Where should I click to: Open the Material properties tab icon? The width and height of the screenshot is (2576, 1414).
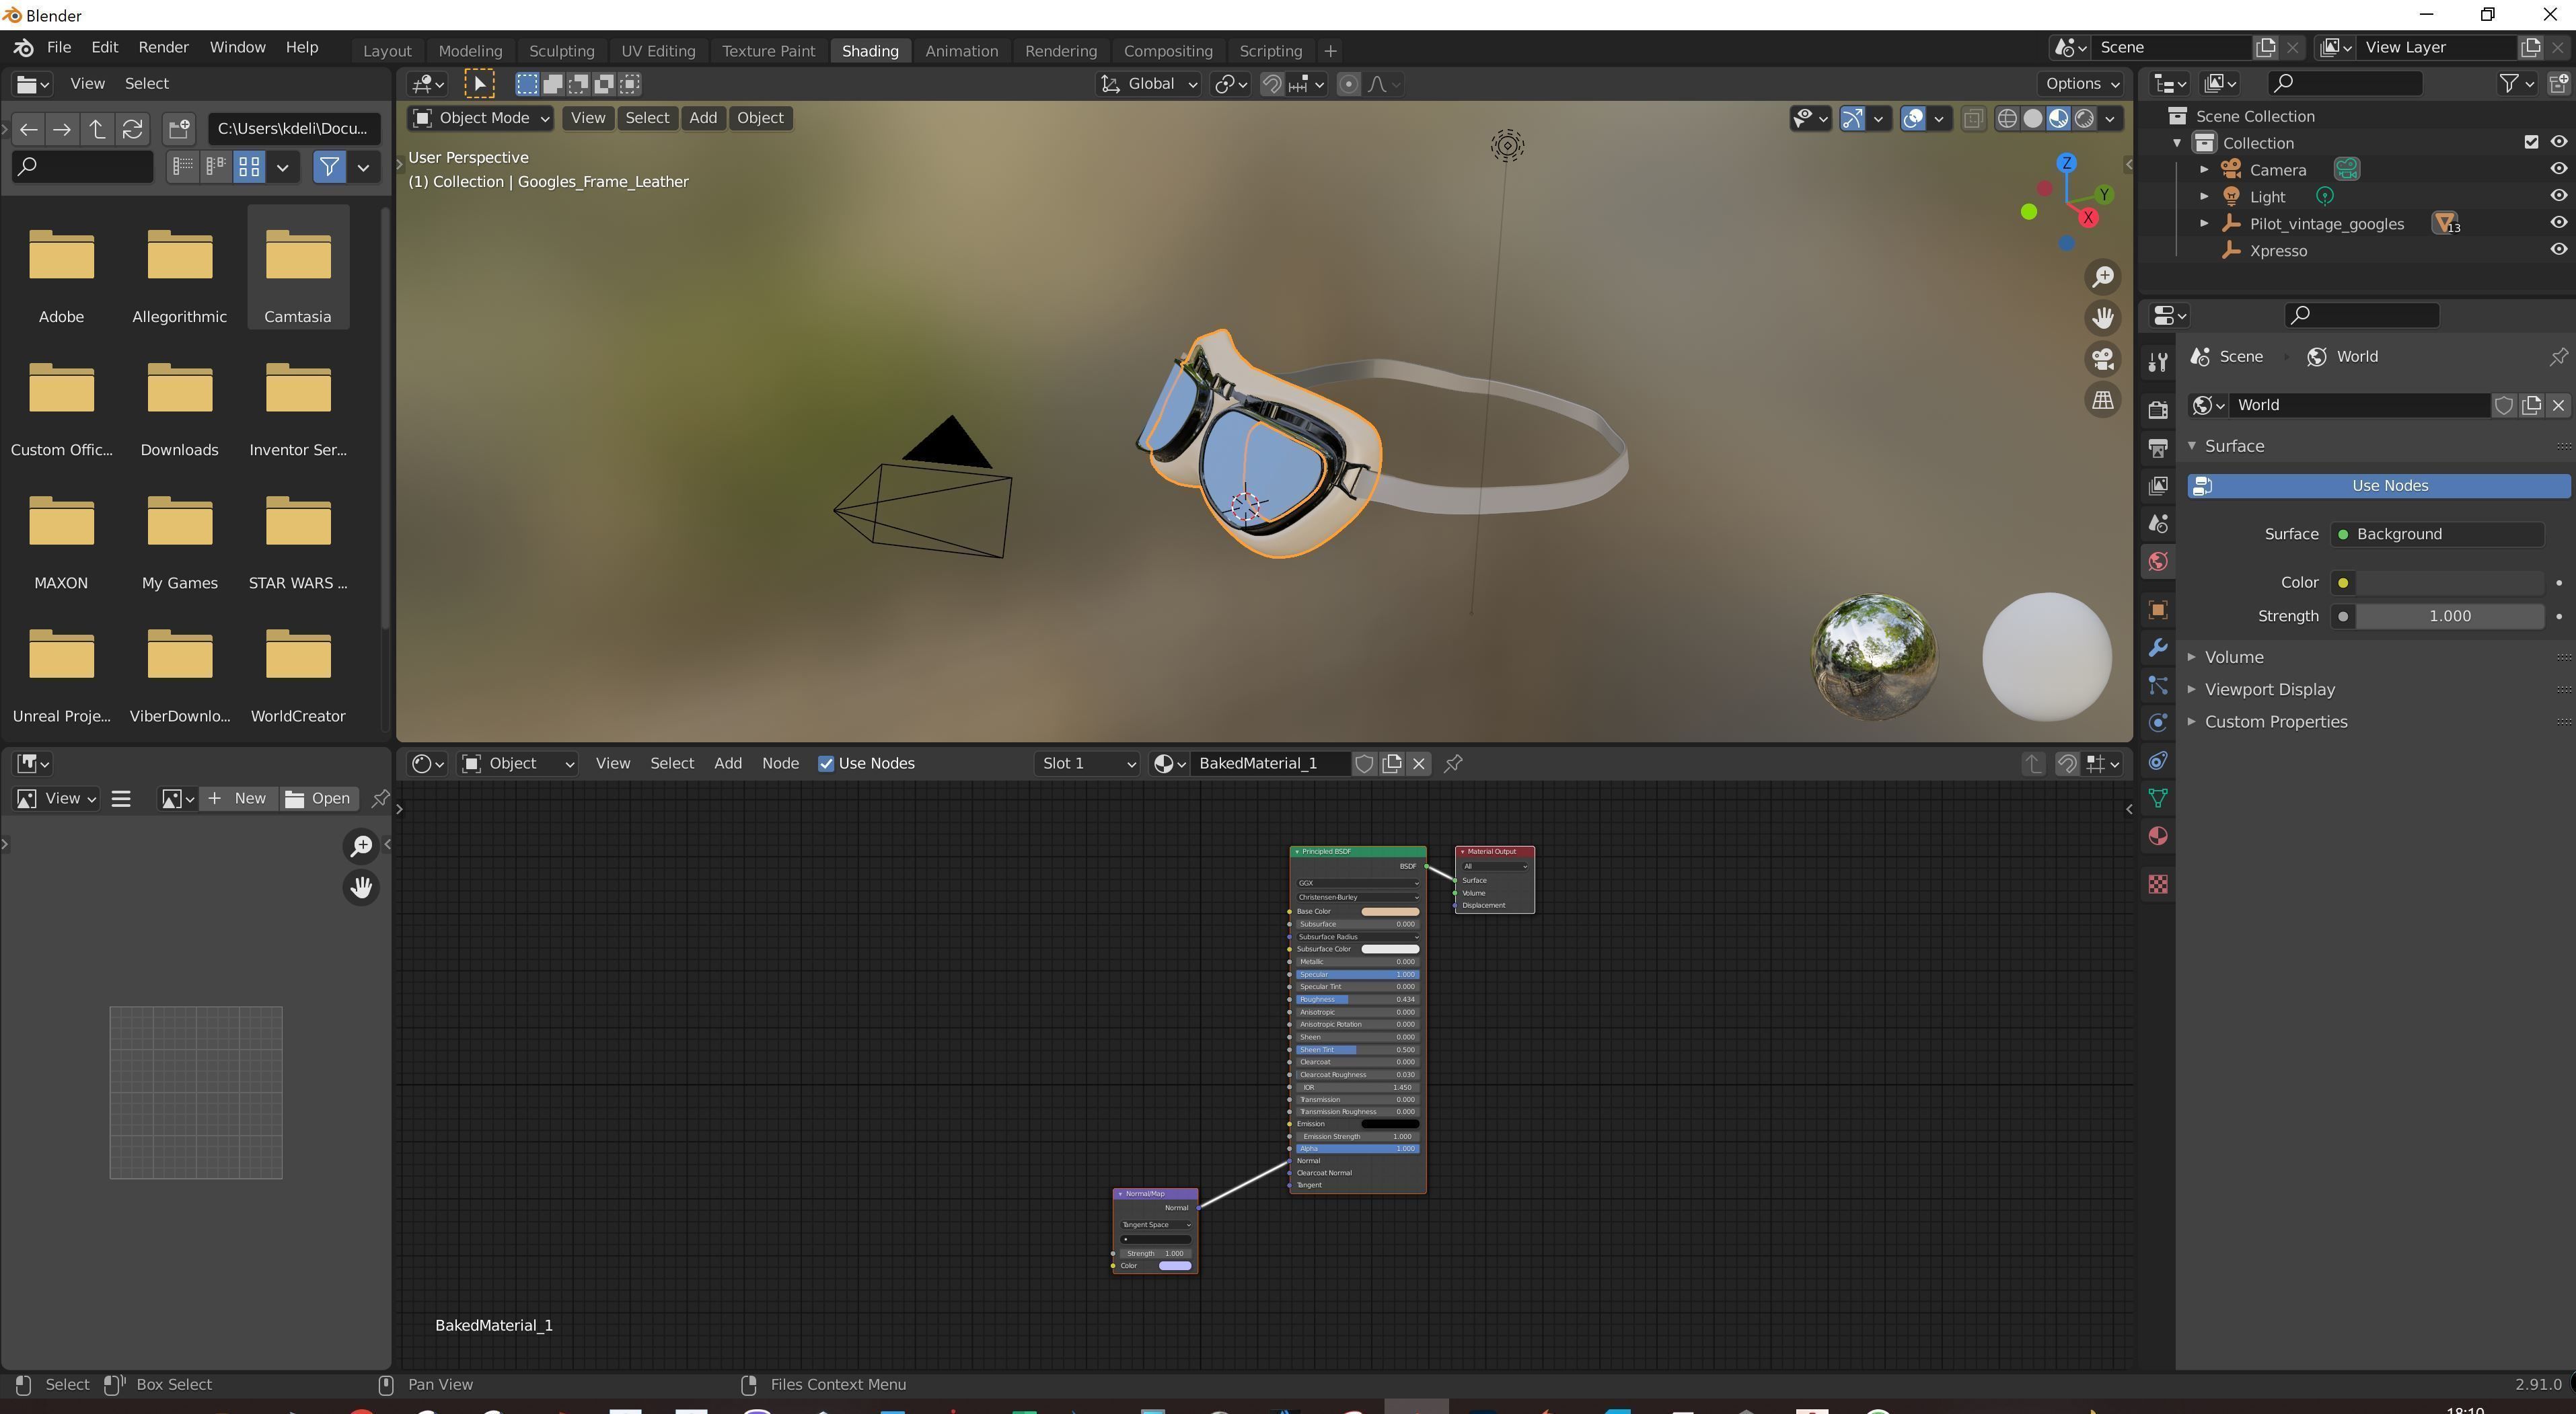click(2158, 836)
